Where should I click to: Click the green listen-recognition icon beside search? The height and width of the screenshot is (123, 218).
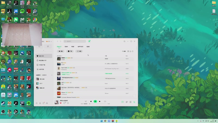click(89, 41)
